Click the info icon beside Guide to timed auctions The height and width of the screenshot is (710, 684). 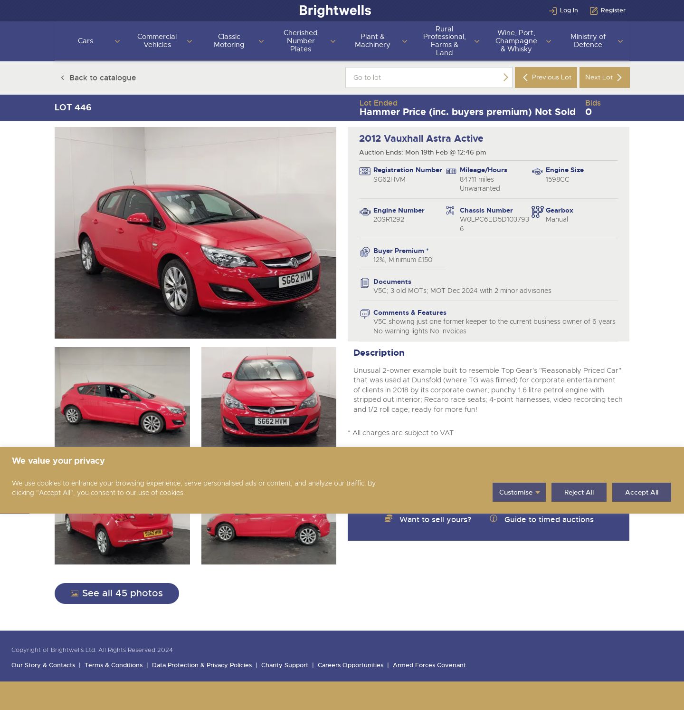click(494, 518)
